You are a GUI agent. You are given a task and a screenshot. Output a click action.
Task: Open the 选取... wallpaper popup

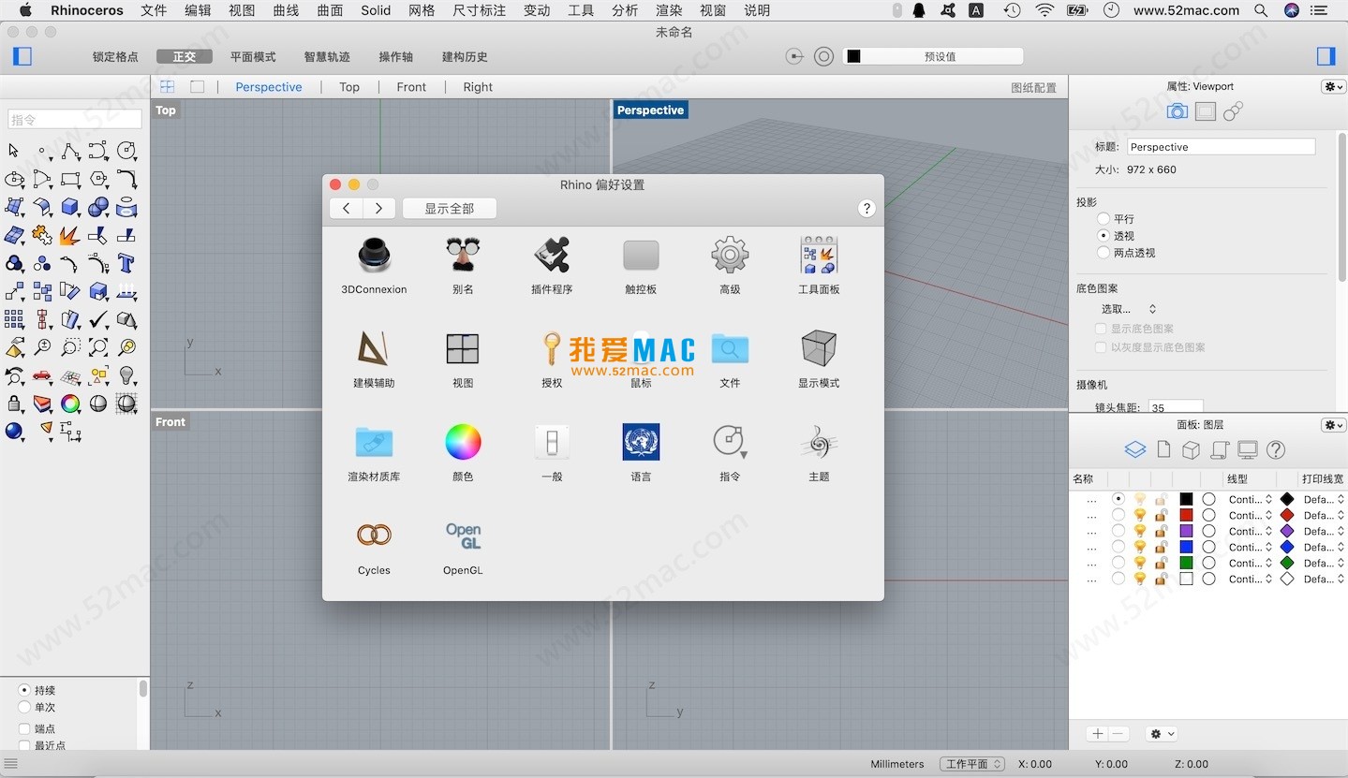1128,309
